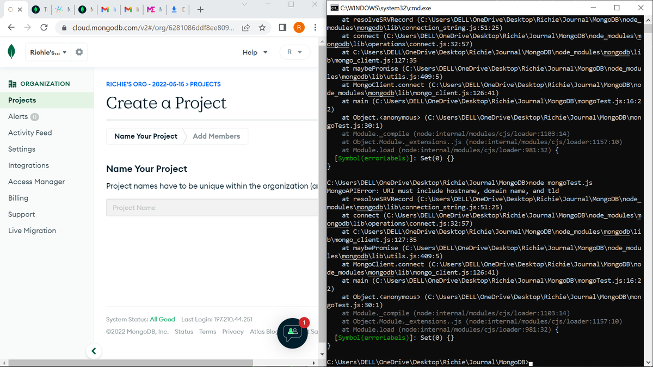This screenshot has width=653, height=367.
Task: Click the Last Login IP text
Action: click(x=217, y=319)
